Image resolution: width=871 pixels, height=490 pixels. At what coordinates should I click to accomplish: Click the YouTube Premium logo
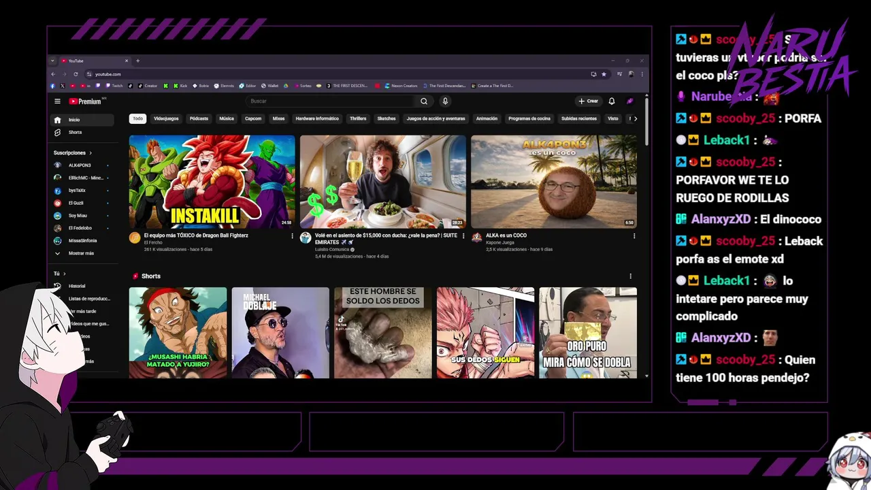point(85,101)
